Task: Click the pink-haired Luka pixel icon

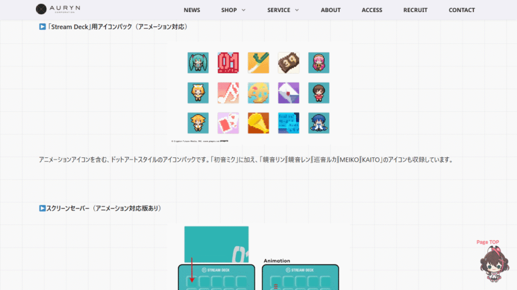Action: coord(319,63)
